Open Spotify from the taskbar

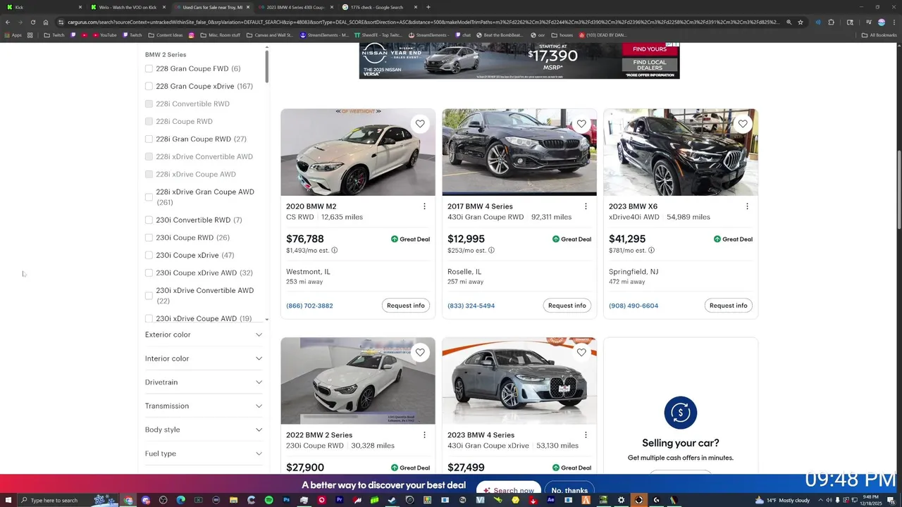tap(269, 500)
